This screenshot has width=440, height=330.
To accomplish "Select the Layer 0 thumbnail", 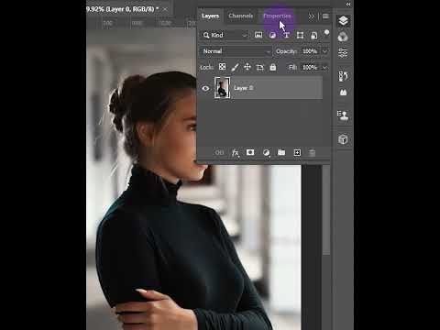I will pyautogui.click(x=223, y=88).
